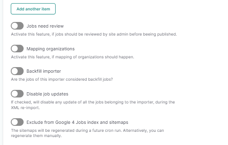Enable Exclude from Google 4 Jobs toggle
228x145 pixels.
(17, 122)
